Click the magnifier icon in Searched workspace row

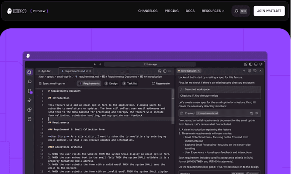click(x=182, y=89)
